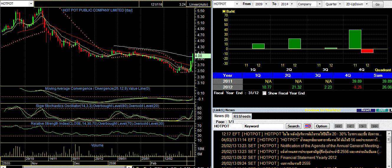Click the red 4Q 2012 loss bar

click(367, 51)
